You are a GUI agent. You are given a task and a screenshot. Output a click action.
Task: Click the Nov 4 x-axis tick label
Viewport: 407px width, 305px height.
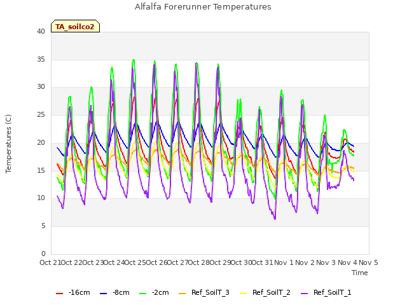click(x=348, y=262)
